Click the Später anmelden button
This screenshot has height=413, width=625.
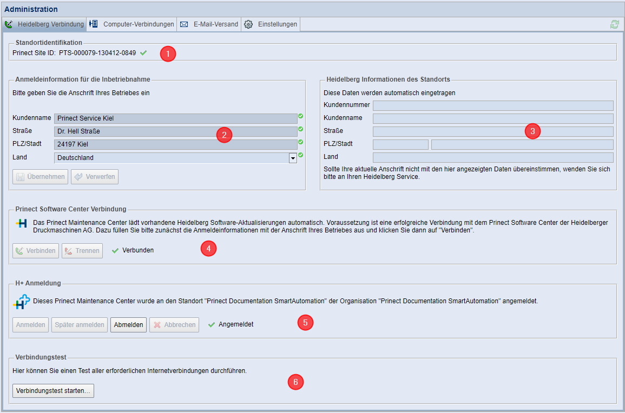click(80, 325)
